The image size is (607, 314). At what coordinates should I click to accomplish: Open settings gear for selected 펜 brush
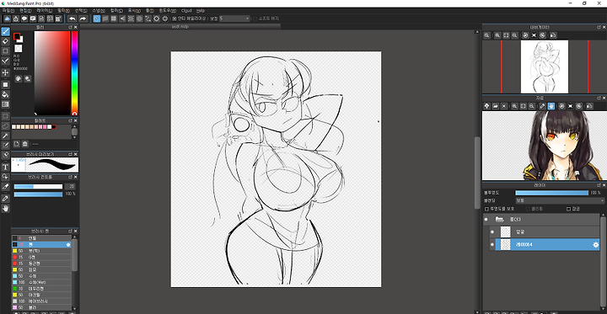pos(68,245)
